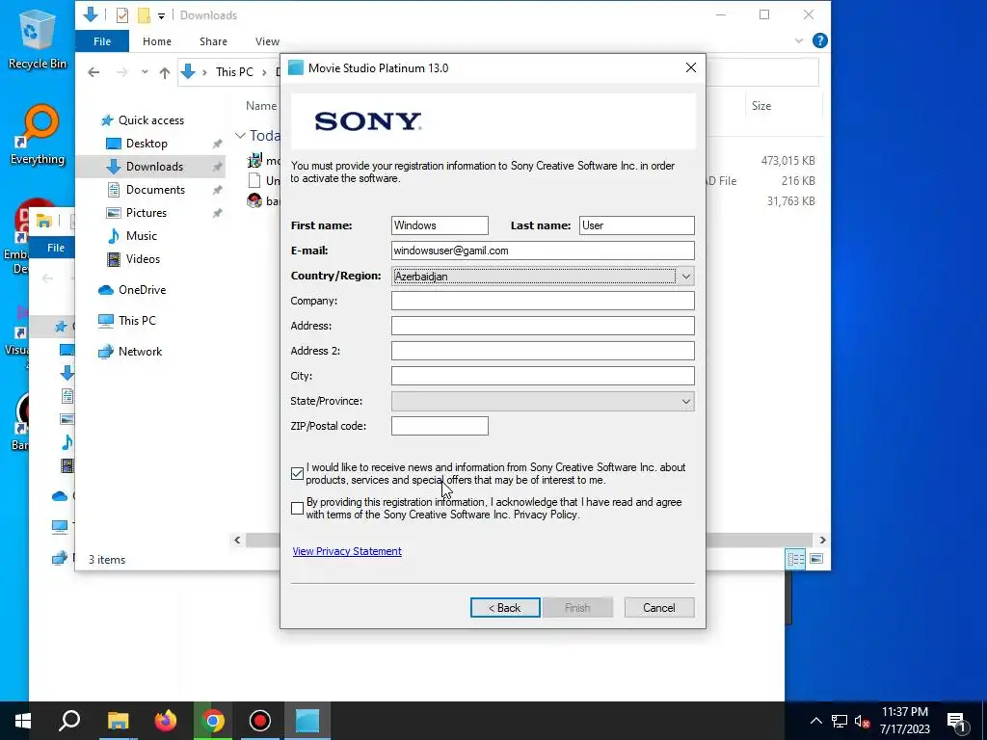Open File menu in Downloads window
The image size is (987, 740).
102,41
